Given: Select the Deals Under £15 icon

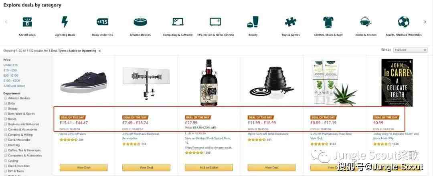Looking at the screenshot, I should [103, 22].
